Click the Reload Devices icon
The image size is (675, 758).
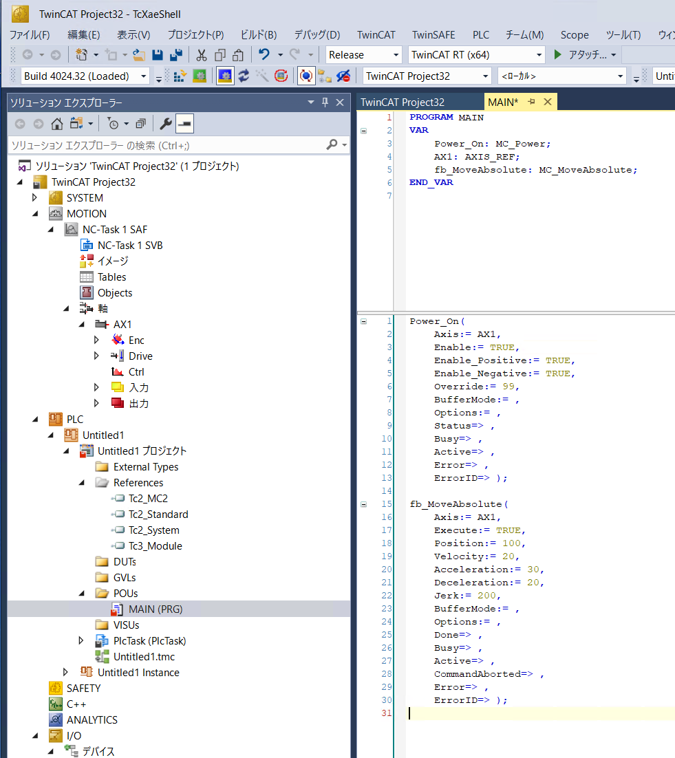pos(244,76)
